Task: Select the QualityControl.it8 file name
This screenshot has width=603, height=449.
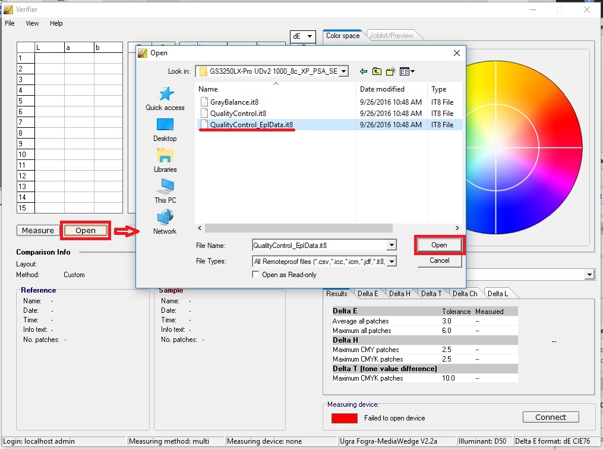Action: [238, 113]
